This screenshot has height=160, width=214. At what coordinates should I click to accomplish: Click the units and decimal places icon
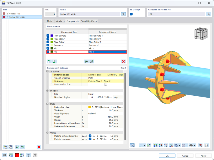pyautogui.click(x=11, y=155)
